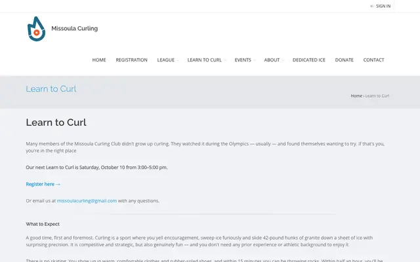Click the Missoula Curling flame logo
This screenshot has width=420, height=262.
[x=37, y=29]
